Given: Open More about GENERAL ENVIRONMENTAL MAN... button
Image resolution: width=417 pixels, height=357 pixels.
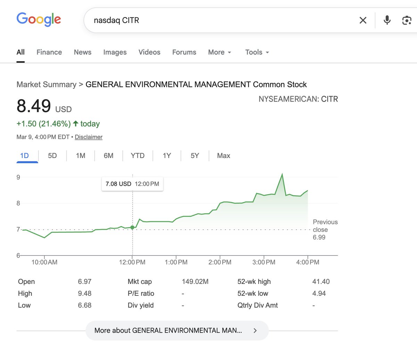Looking at the screenshot, I should point(177,331).
